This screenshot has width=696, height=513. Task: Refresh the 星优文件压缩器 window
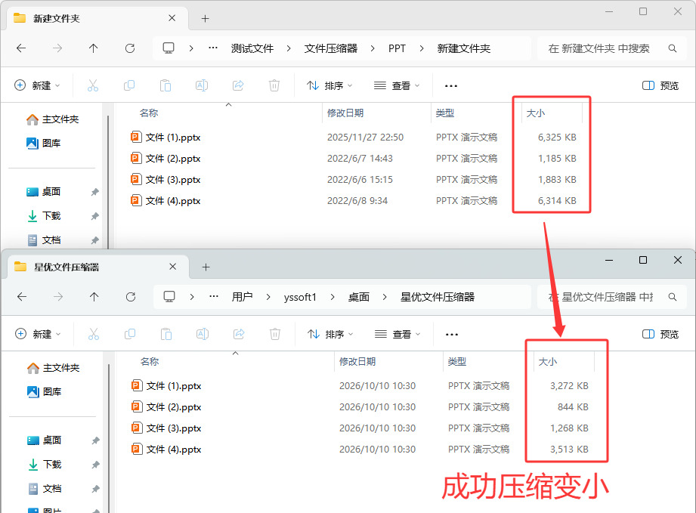(x=131, y=296)
